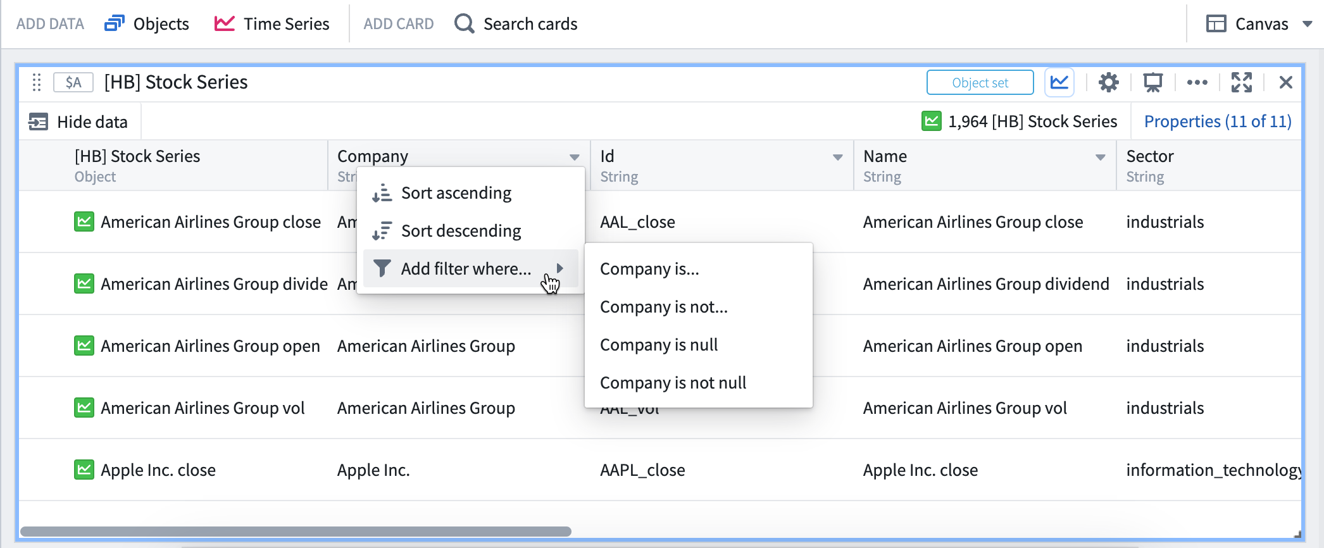Close the Stock Series card

click(x=1285, y=82)
